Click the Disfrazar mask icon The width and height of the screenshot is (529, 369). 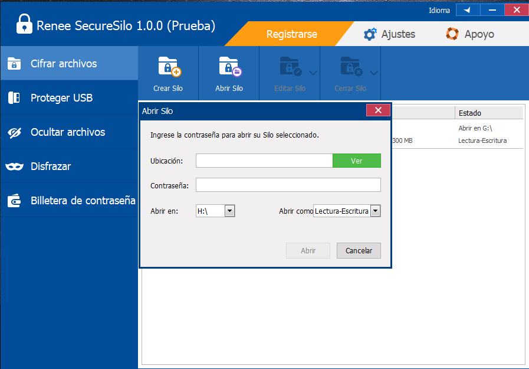15,166
